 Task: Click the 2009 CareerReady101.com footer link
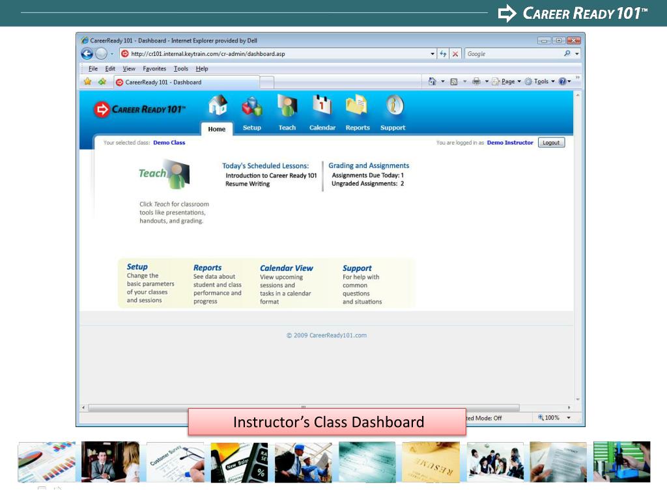(x=326, y=335)
